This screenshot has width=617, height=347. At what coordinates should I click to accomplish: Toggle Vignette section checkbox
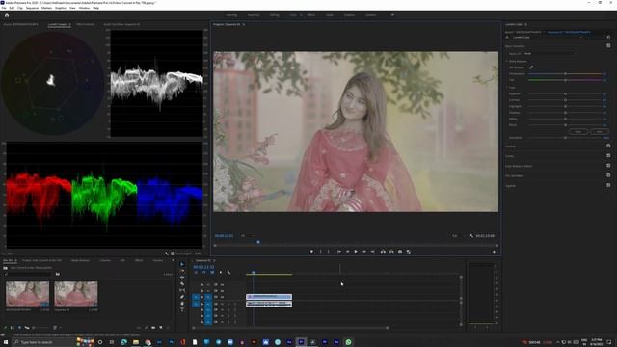[608, 185]
